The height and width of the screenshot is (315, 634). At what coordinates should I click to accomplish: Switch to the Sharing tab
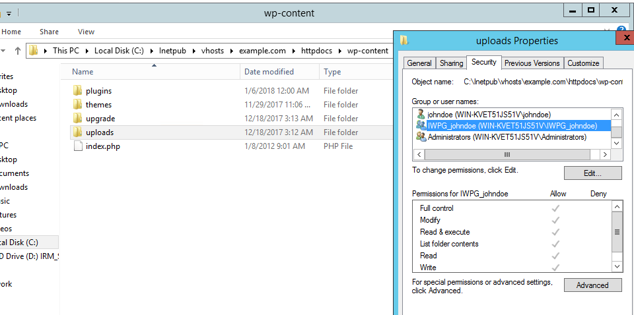pyautogui.click(x=451, y=63)
